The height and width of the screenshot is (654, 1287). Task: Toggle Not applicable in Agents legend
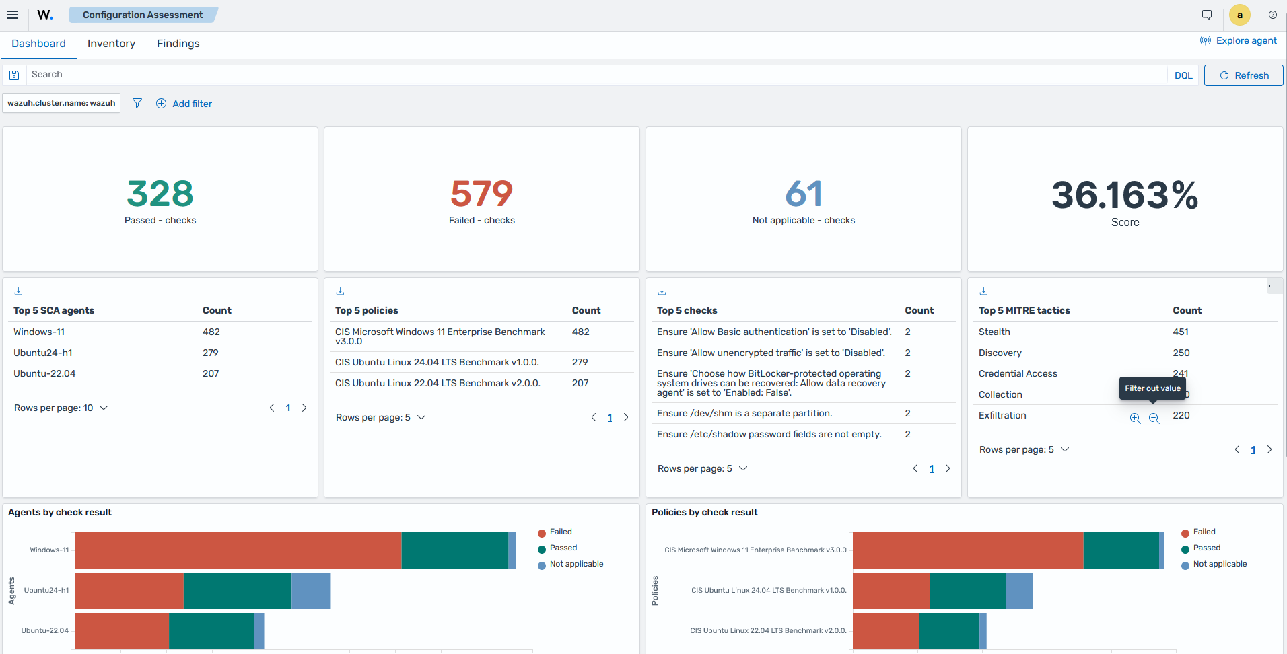click(571, 565)
